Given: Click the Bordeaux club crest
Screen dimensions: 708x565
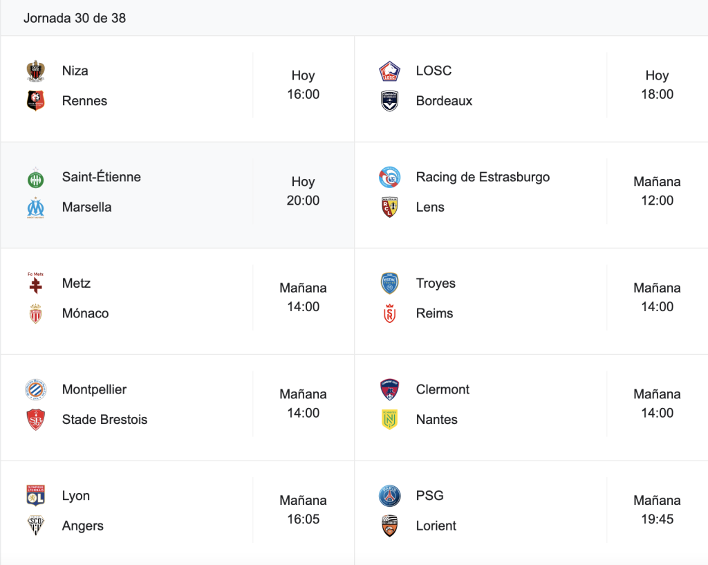Looking at the screenshot, I should [x=390, y=101].
